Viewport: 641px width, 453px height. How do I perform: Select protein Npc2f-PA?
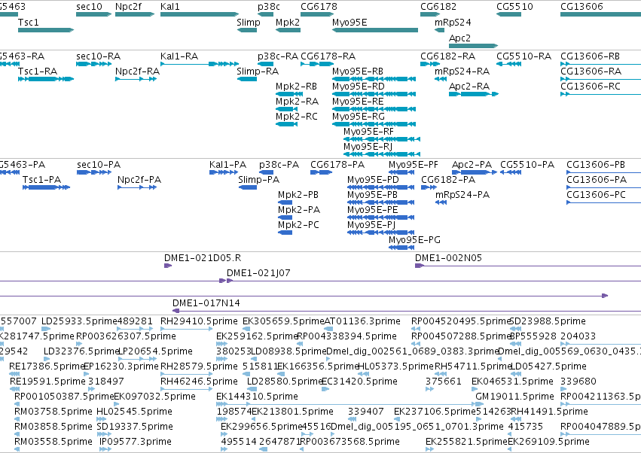(x=137, y=187)
